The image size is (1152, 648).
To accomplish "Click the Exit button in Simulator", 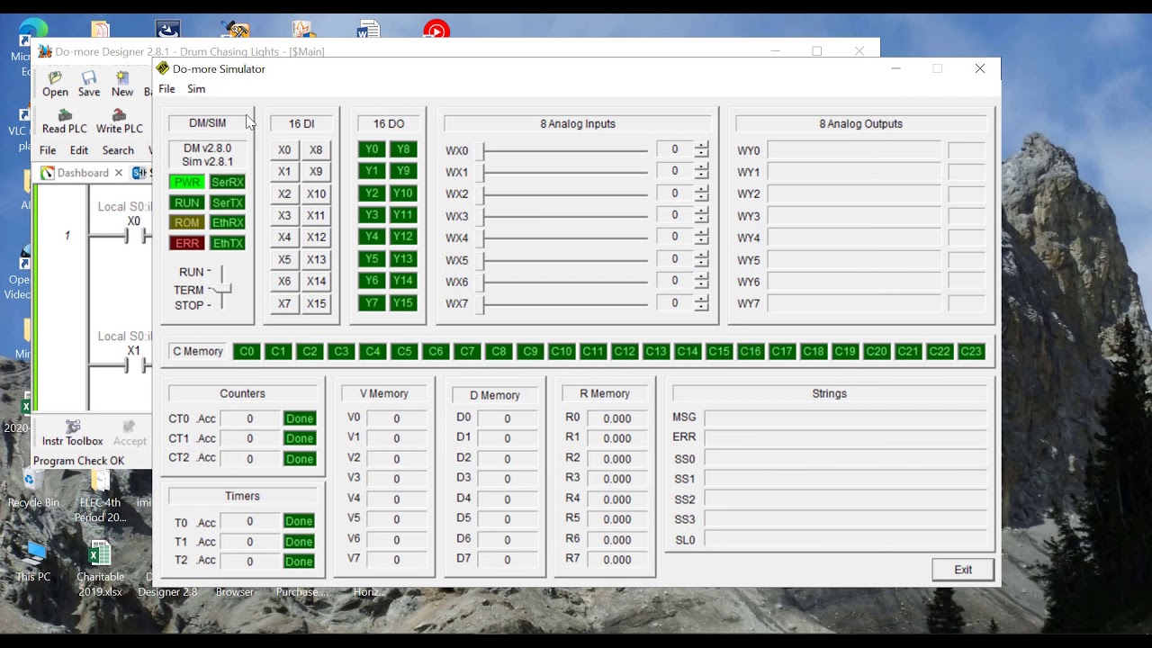I will tap(963, 570).
